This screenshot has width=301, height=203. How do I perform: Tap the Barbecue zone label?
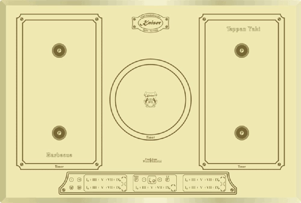pyautogui.click(x=59, y=155)
